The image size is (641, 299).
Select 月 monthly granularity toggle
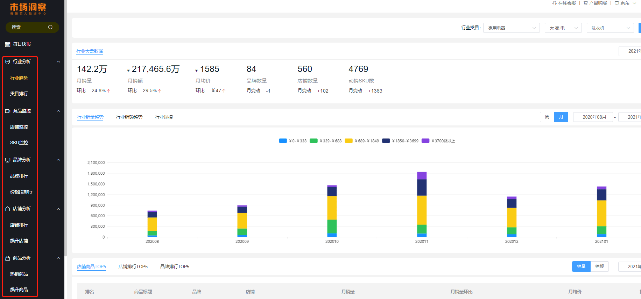pos(561,117)
